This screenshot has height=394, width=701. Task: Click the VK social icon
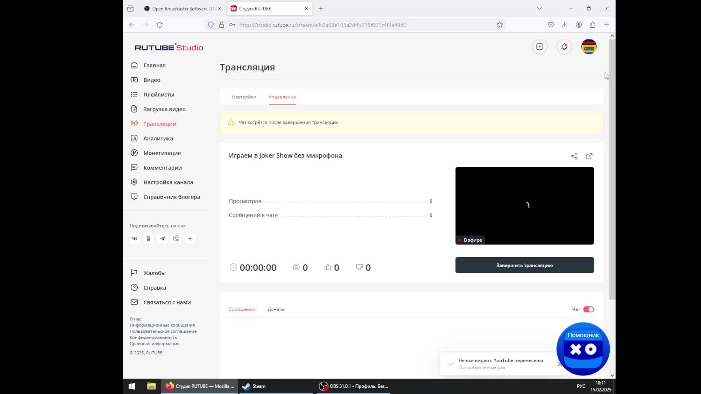point(135,239)
